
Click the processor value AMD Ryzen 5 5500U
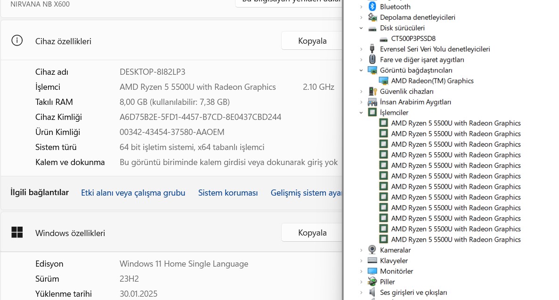pos(197,87)
